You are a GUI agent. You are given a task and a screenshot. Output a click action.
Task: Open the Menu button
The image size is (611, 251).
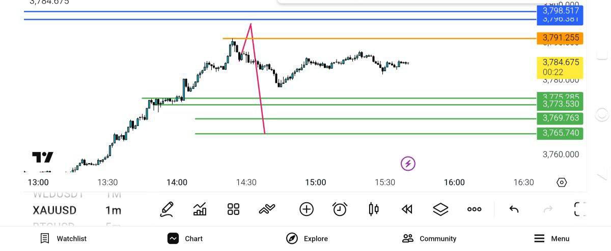point(551,238)
